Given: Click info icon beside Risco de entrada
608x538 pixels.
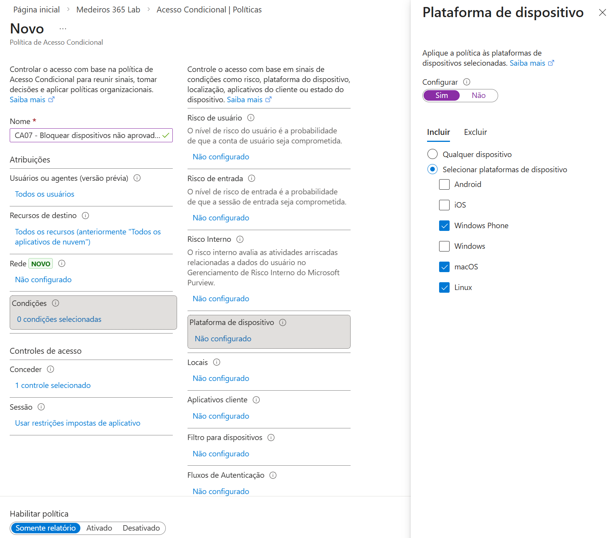Looking at the screenshot, I should 252,178.
